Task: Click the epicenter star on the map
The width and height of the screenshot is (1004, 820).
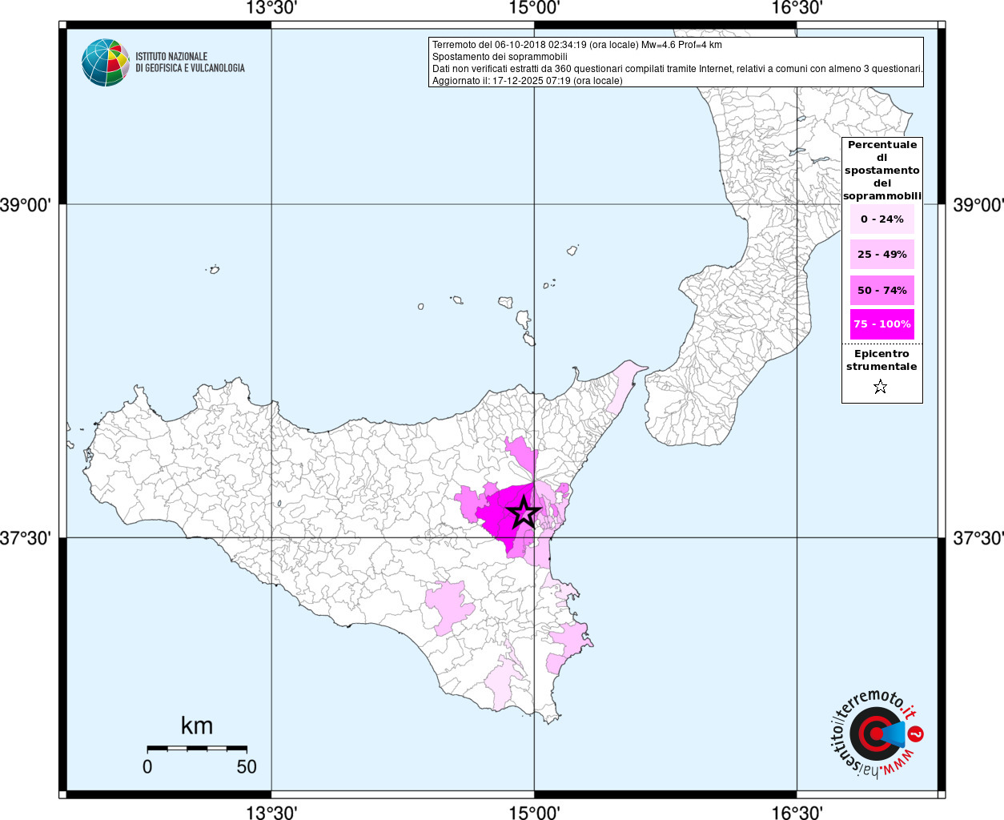Action: click(x=524, y=512)
